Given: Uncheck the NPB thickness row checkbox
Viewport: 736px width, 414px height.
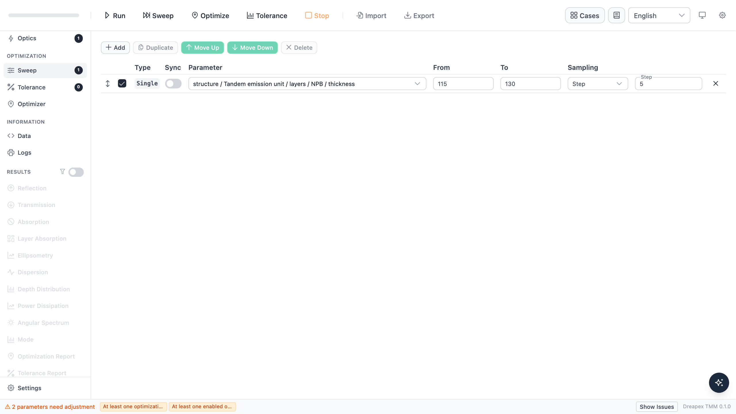Looking at the screenshot, I should (x=122, y=84).
